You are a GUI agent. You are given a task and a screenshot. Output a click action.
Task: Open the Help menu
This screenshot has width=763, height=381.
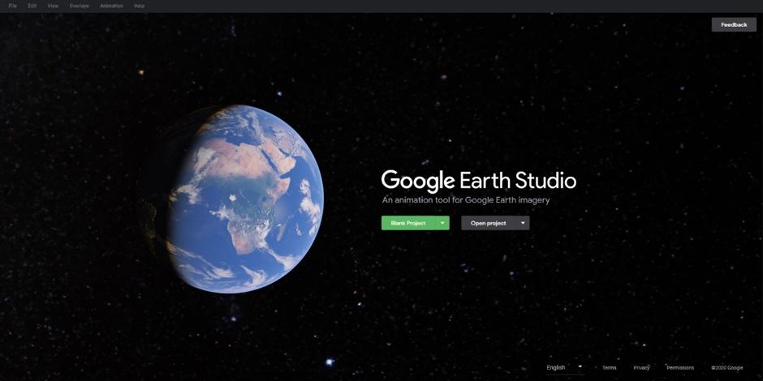139,6
